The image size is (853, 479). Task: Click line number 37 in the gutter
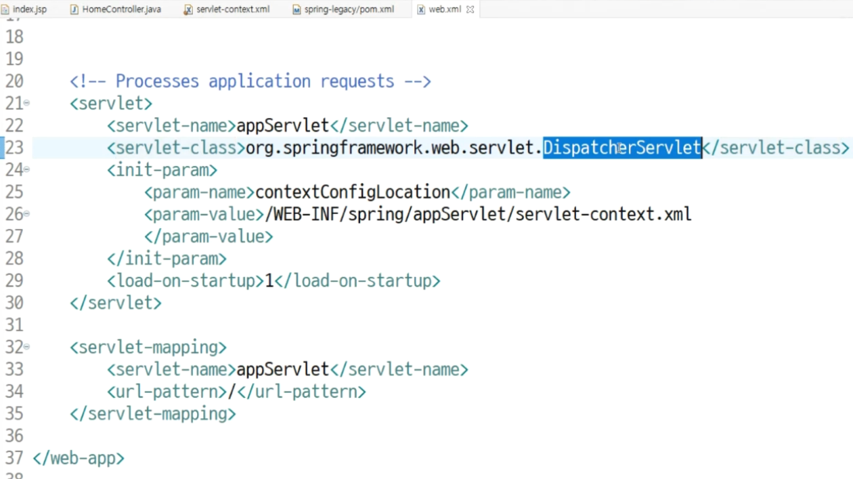[x=14, y=458]
